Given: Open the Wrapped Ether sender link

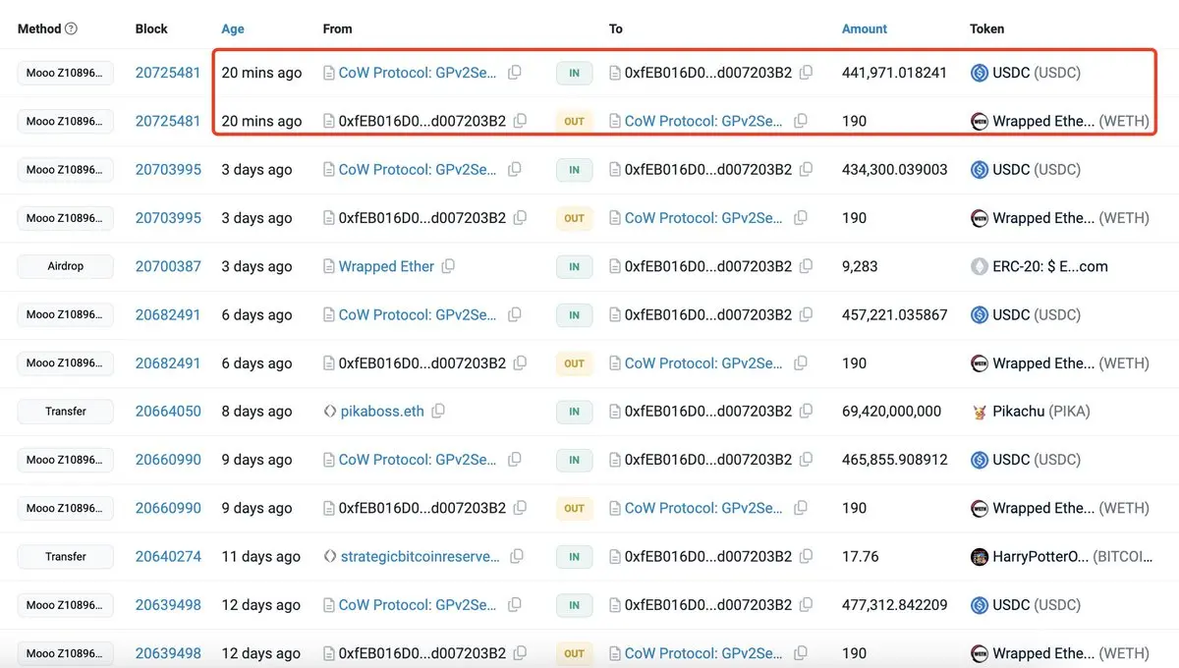Looking at the screenshot, I should coord(386,266).
